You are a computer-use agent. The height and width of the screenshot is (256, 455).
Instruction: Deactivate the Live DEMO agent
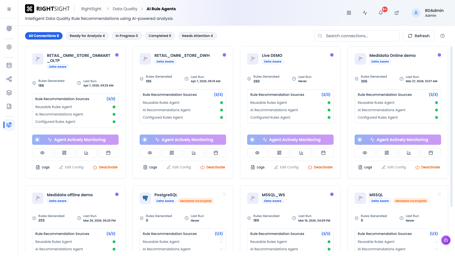(x=320, y=167)
